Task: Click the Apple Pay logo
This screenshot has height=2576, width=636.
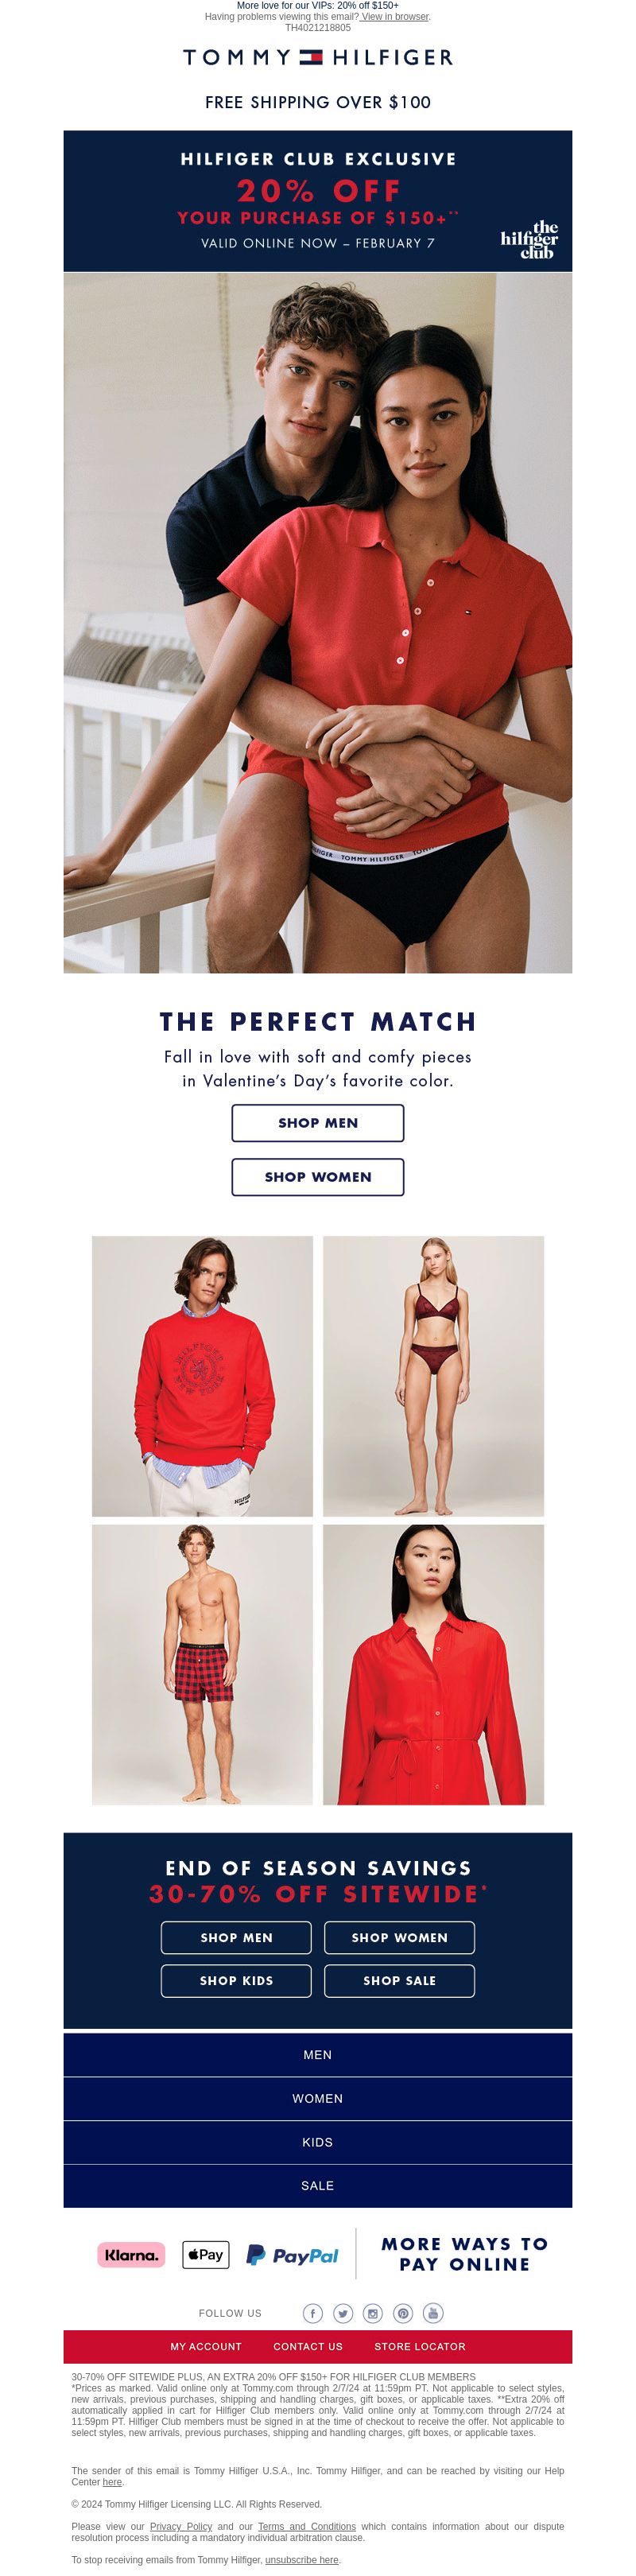Action: [206, 2254]
